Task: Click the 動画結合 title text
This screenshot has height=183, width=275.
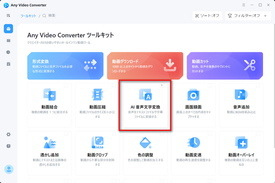Action: 49,107
